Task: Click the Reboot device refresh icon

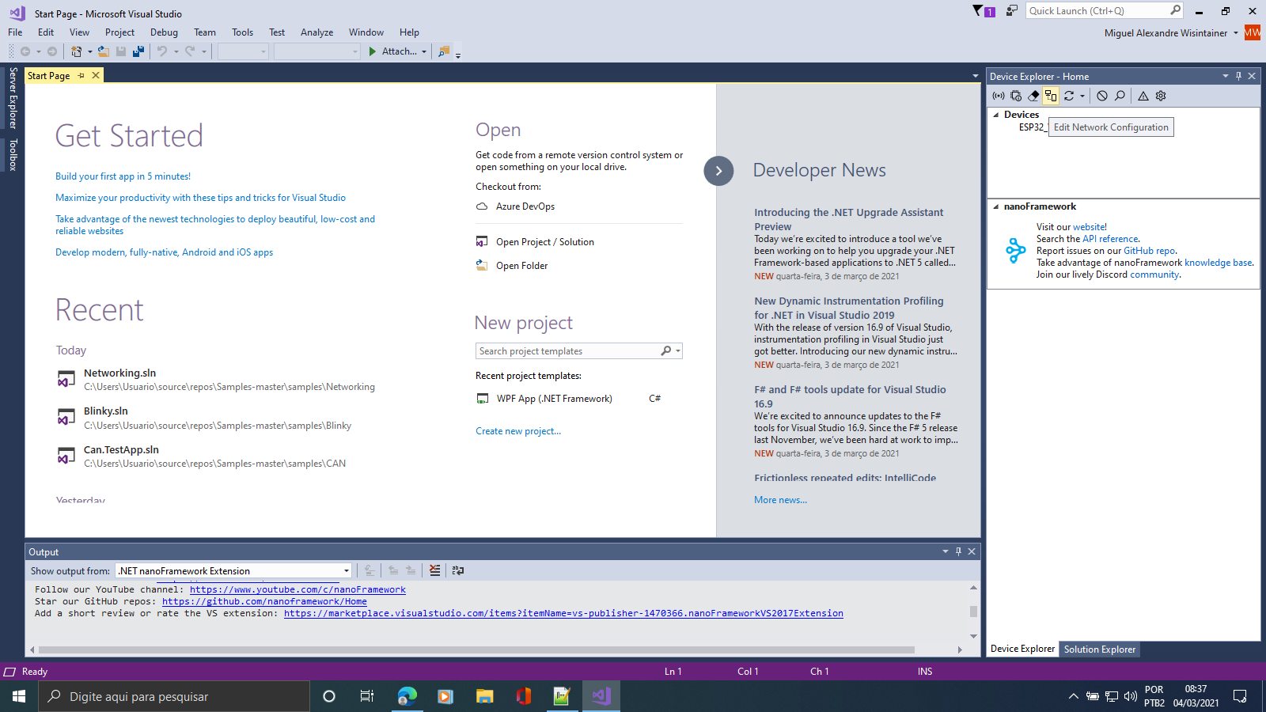Action: click(x=1069, y=96)
